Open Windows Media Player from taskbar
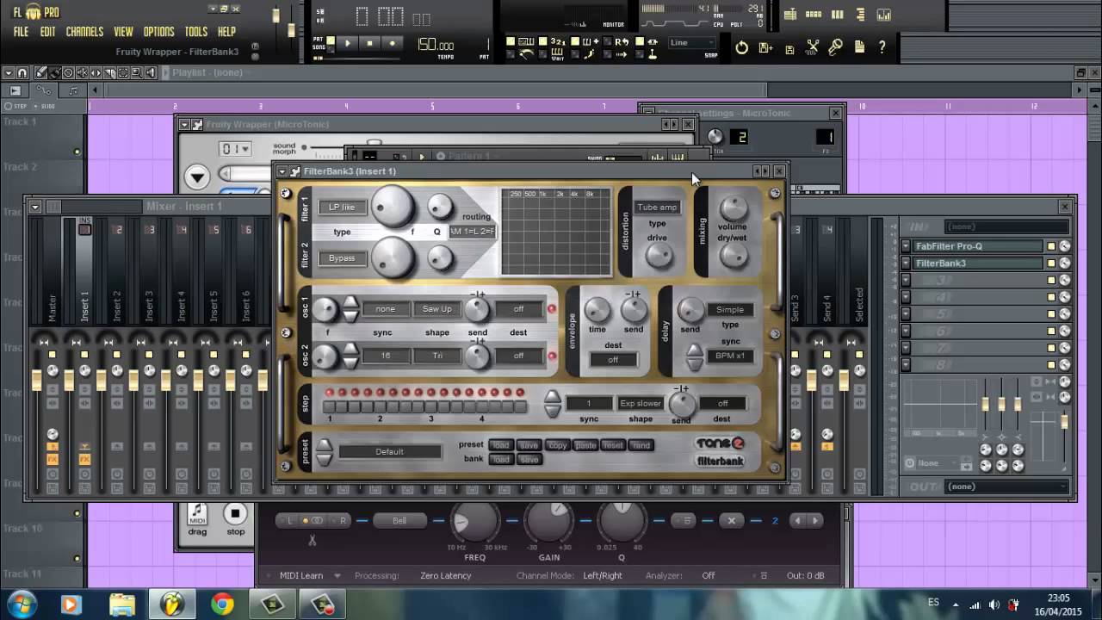Image resolution: width=1102 pixels, height=620 pixels. pos(71,604)
